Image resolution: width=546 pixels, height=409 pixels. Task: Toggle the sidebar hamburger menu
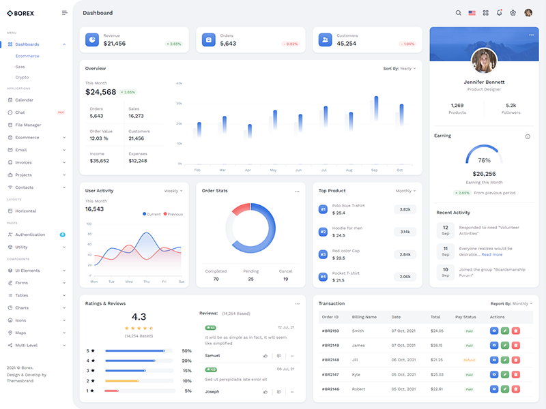tap(64, 13)
